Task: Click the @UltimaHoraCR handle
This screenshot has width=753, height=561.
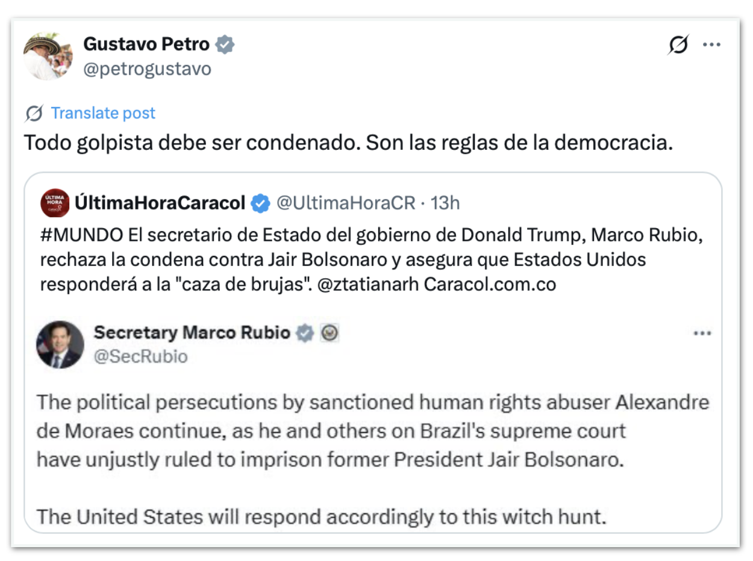Action: click(346, 203)
